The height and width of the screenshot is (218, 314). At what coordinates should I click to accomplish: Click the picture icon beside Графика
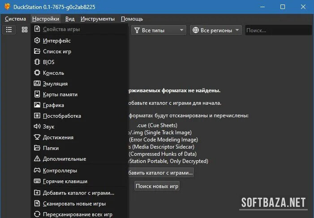pyautogui.click(x=37, y=105)
